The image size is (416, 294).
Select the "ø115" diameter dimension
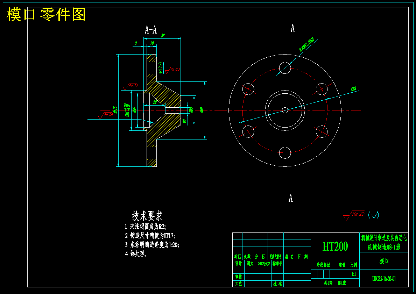115,110
